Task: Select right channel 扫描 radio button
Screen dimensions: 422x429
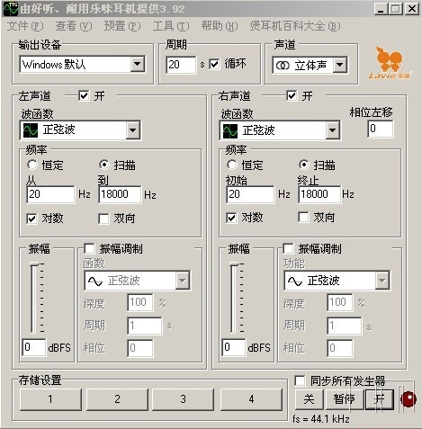Action: 303,165
